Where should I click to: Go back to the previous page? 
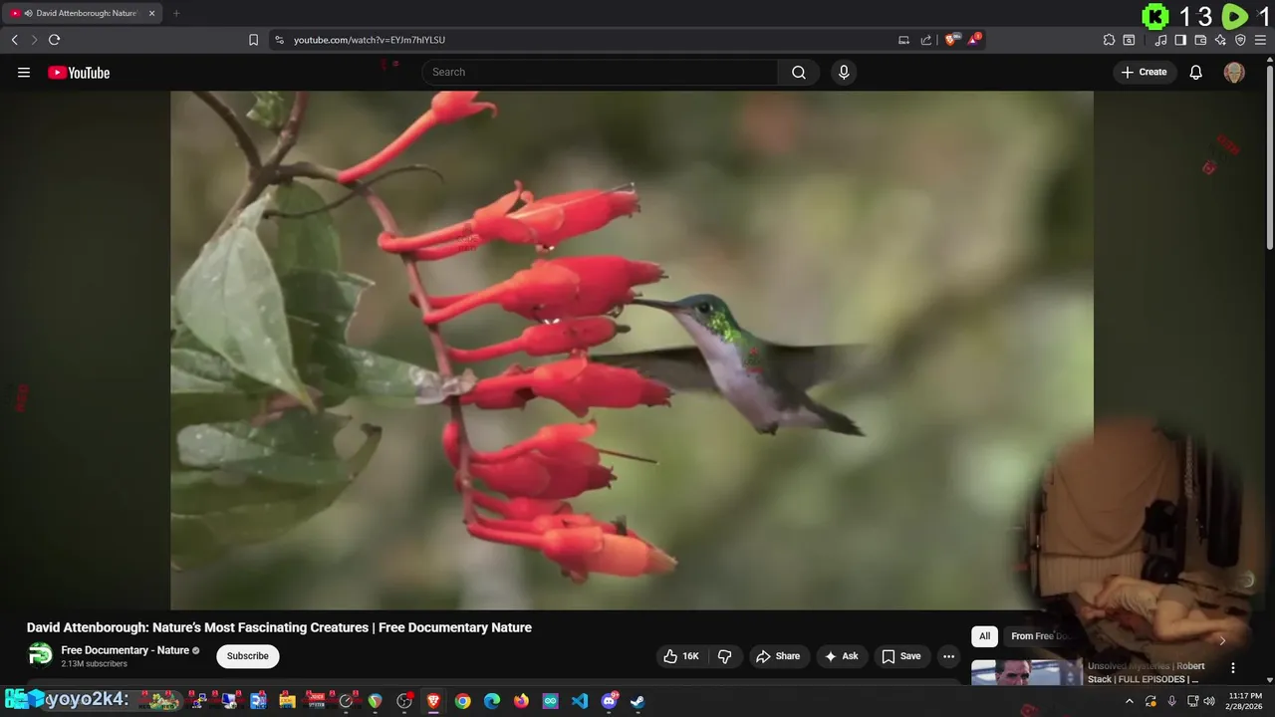pyautogui.click(x=14, y=40)
